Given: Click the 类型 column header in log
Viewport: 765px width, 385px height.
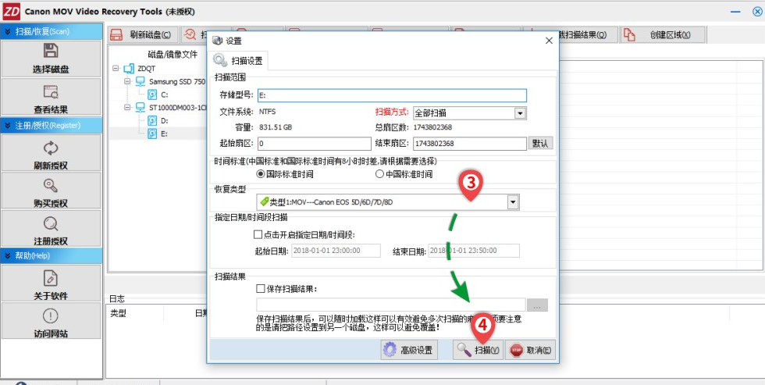Looking at the screenshot, I should pyautogui.click(x=118, y=313).
